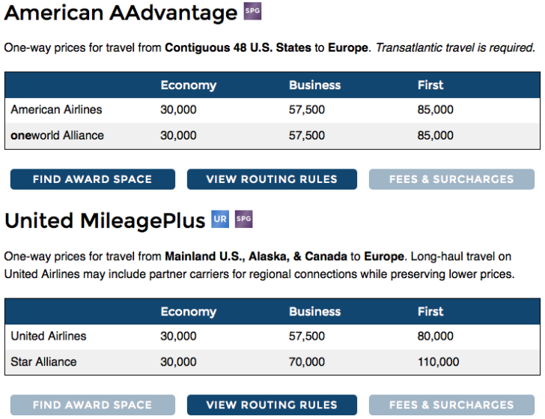The height and width of the screenshot is (419, 545).
Task: Click the American Airlines table row label
Action: pyautogui.click(x=56, y=109)
